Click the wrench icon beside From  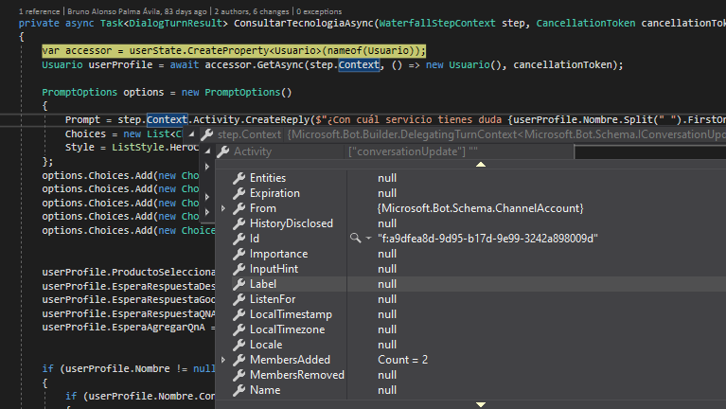239,208
